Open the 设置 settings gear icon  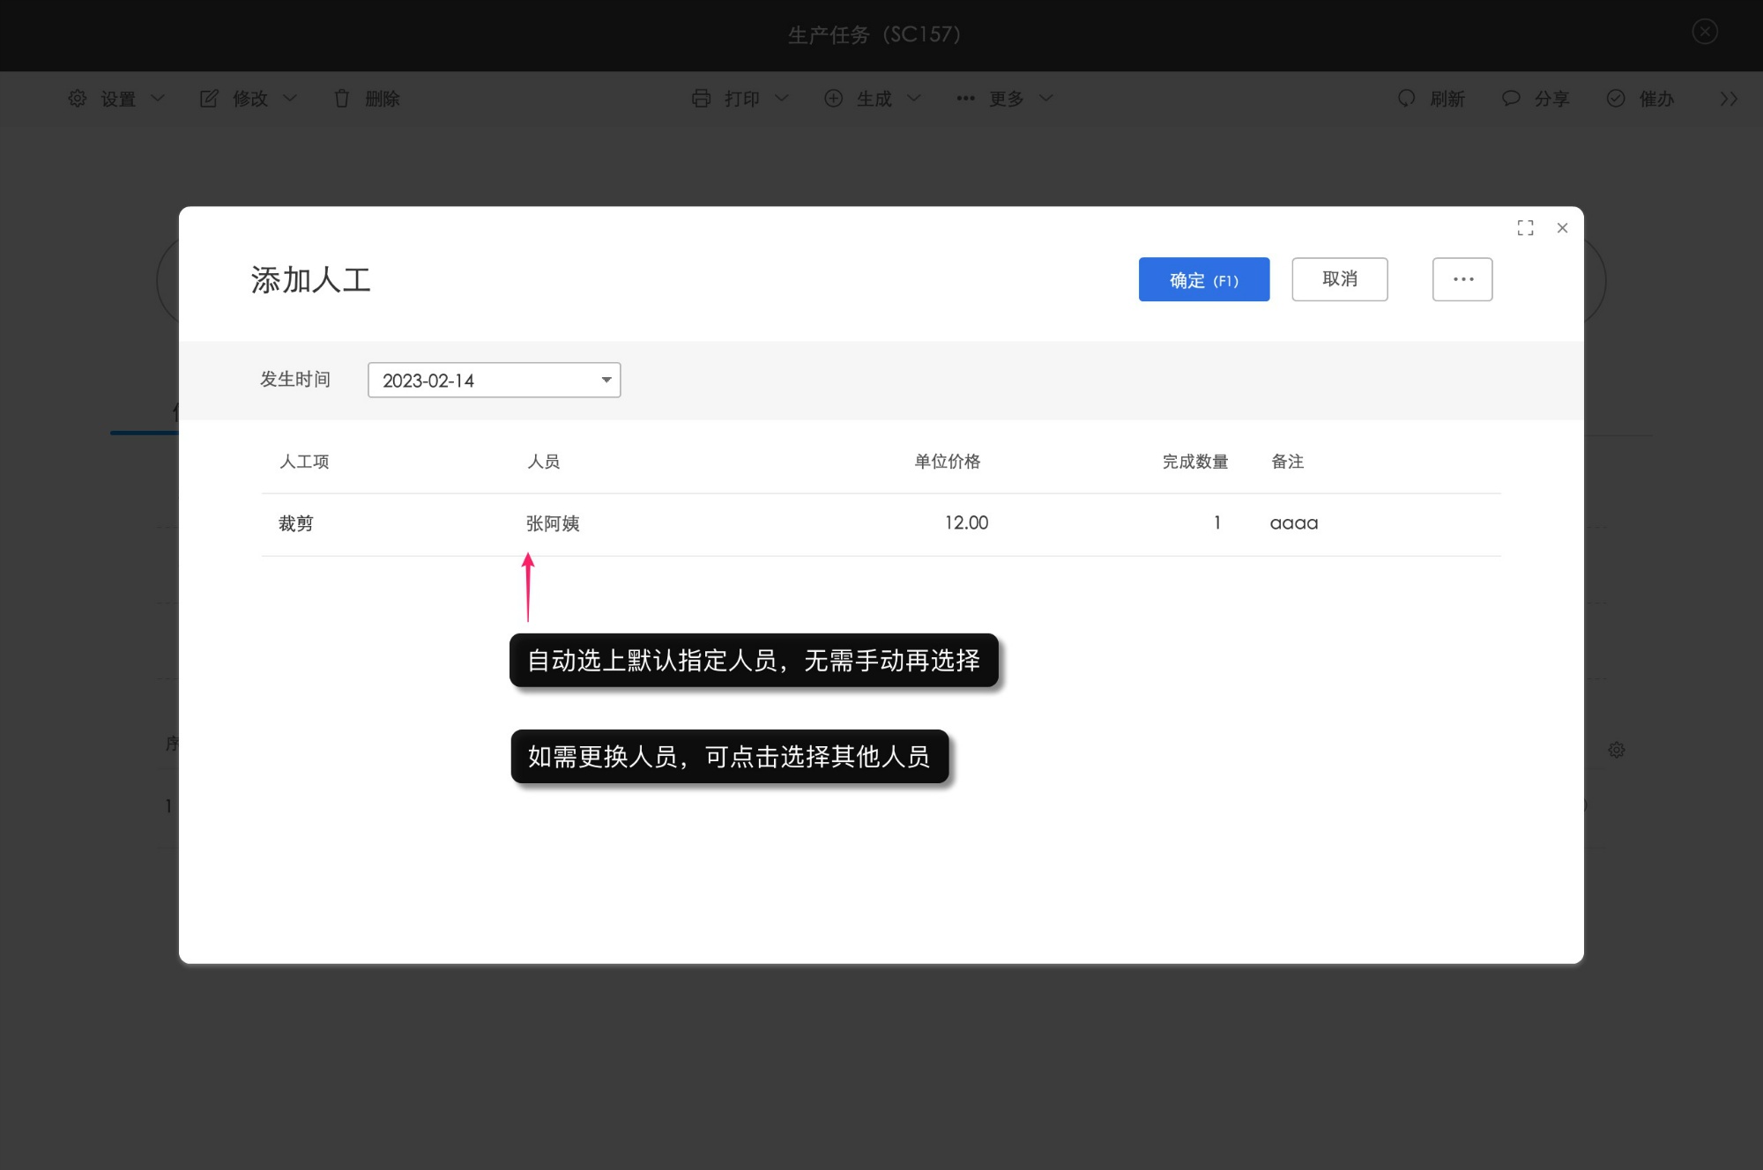[77, 99]
